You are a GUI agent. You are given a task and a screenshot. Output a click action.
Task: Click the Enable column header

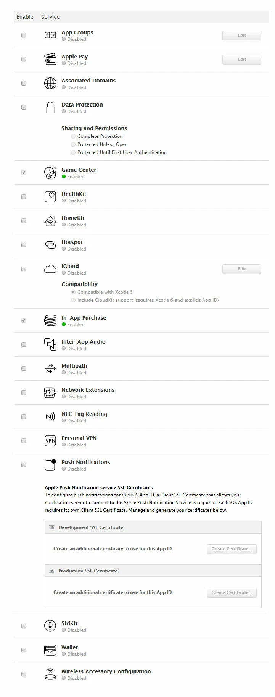point(25,17)
